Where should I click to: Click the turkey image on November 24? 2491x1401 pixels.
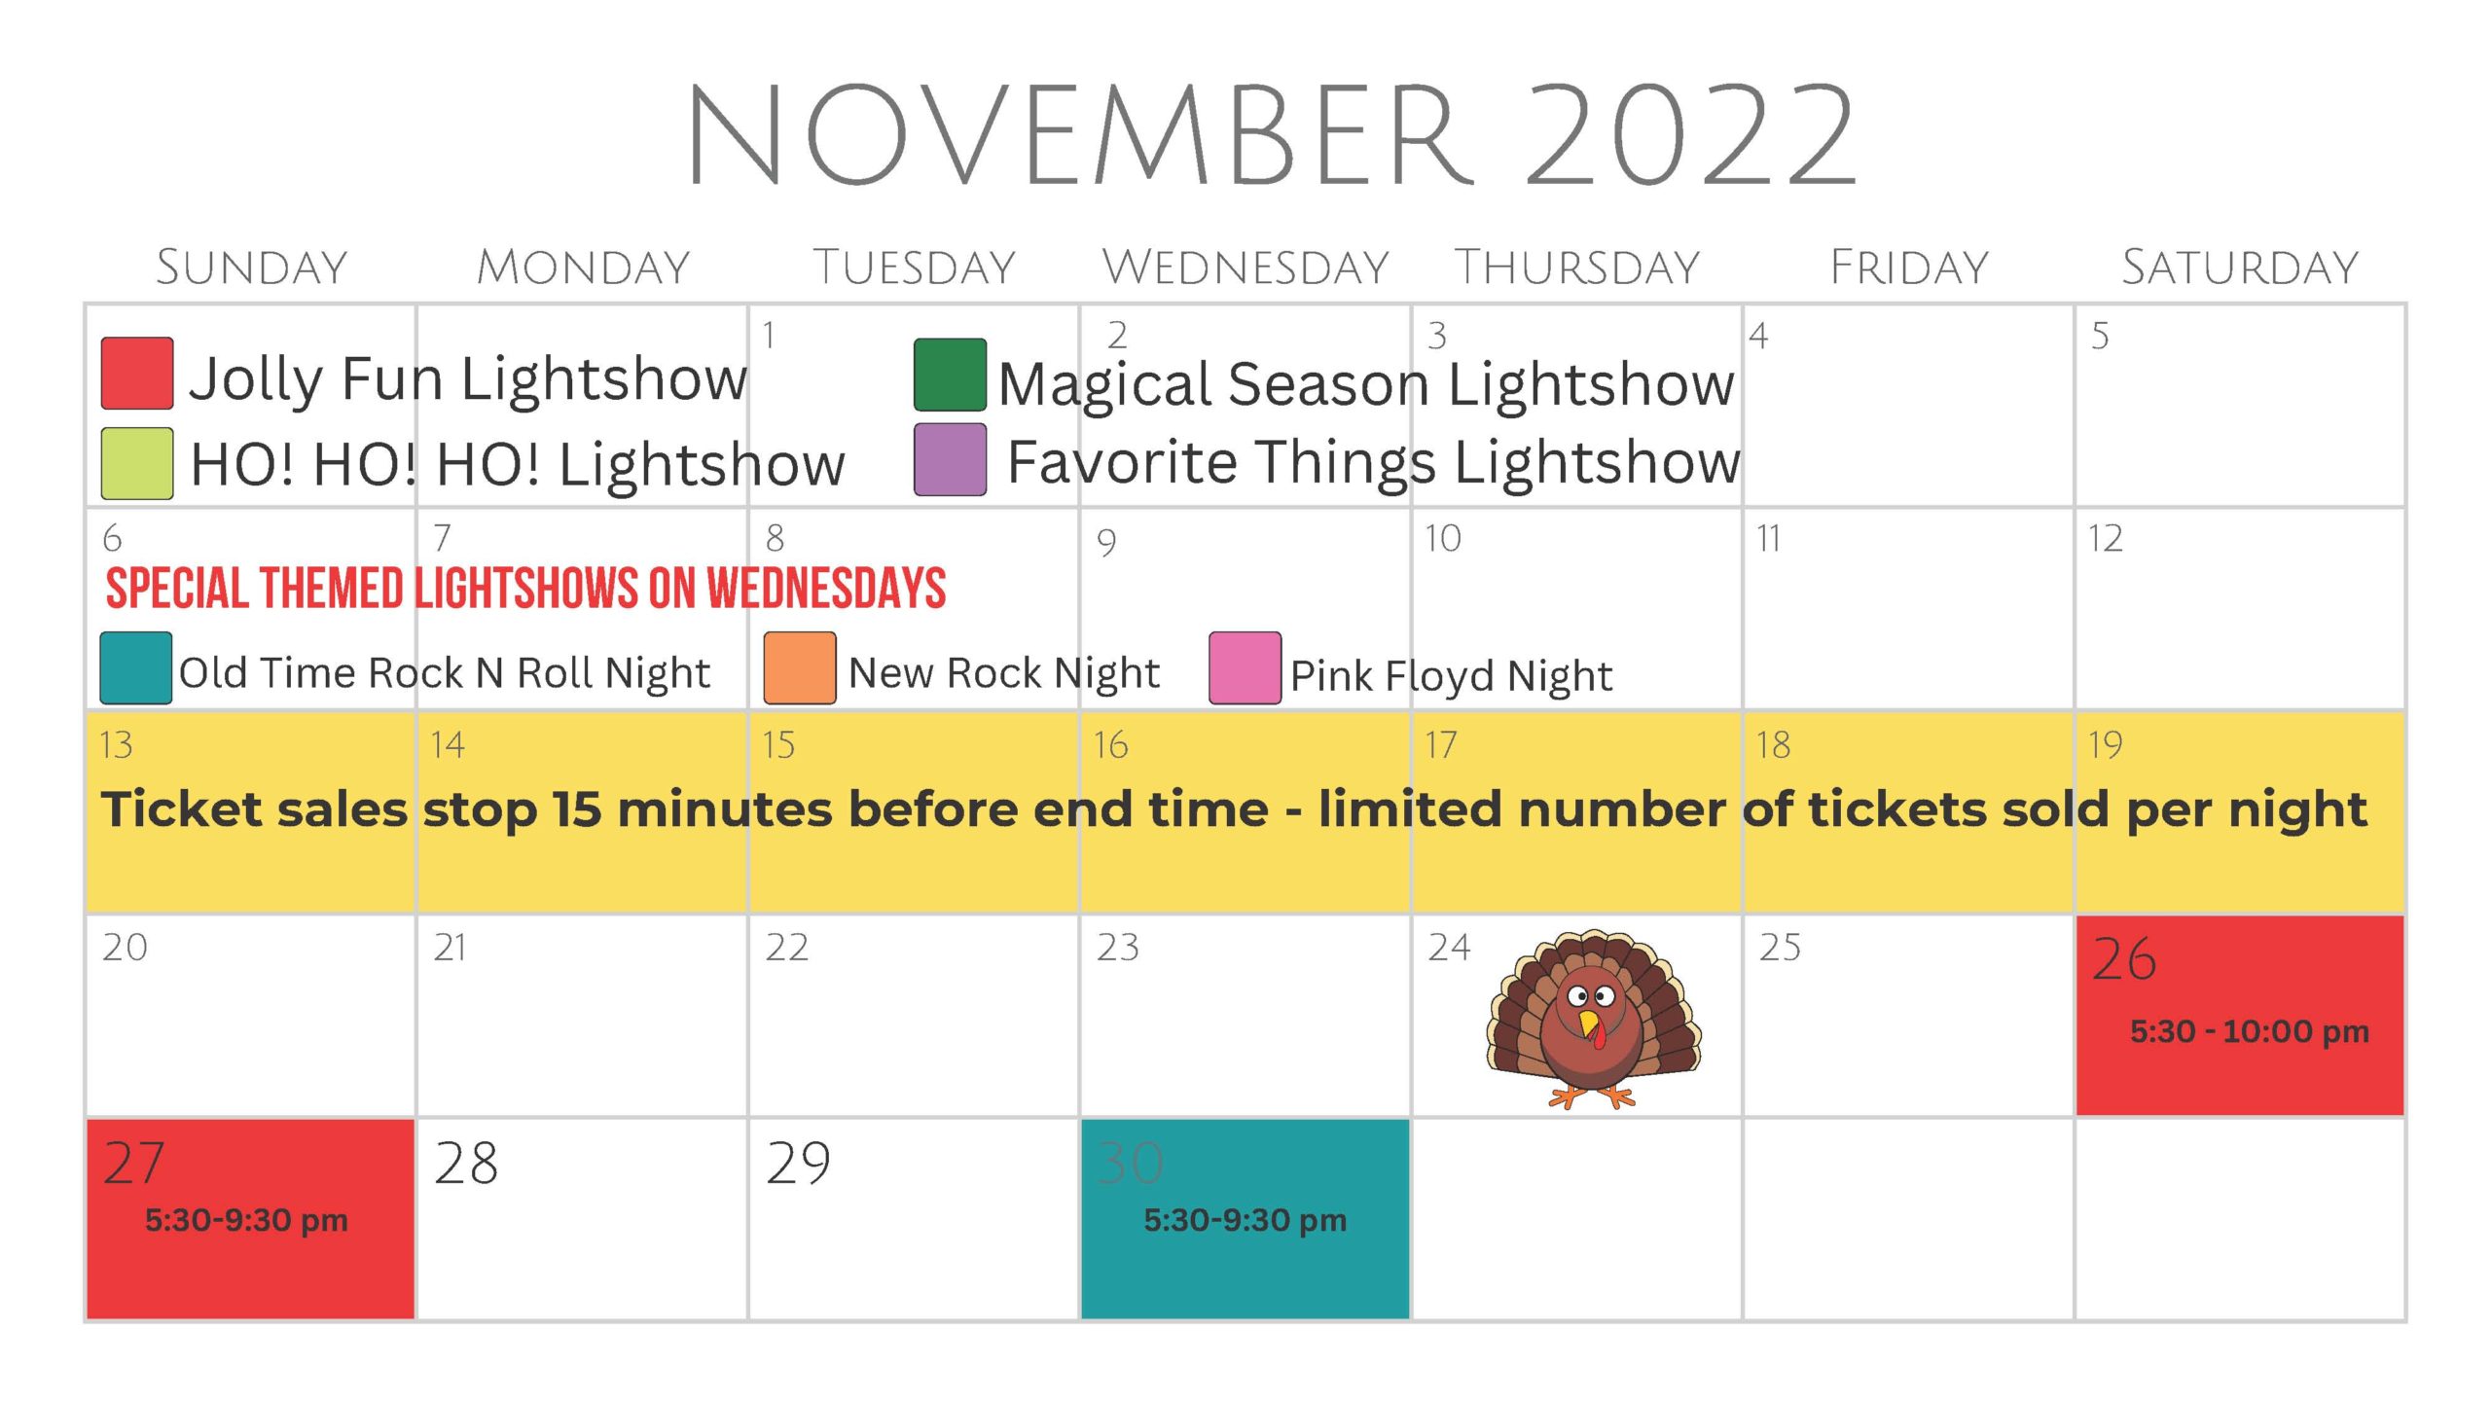pyautogui.click(x=1594, y=1020)
